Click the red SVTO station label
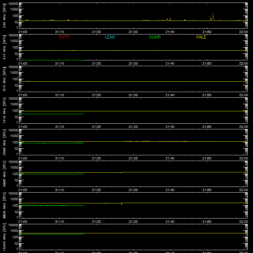This screenshot has height=253, width=253. (x=64, y=37)
